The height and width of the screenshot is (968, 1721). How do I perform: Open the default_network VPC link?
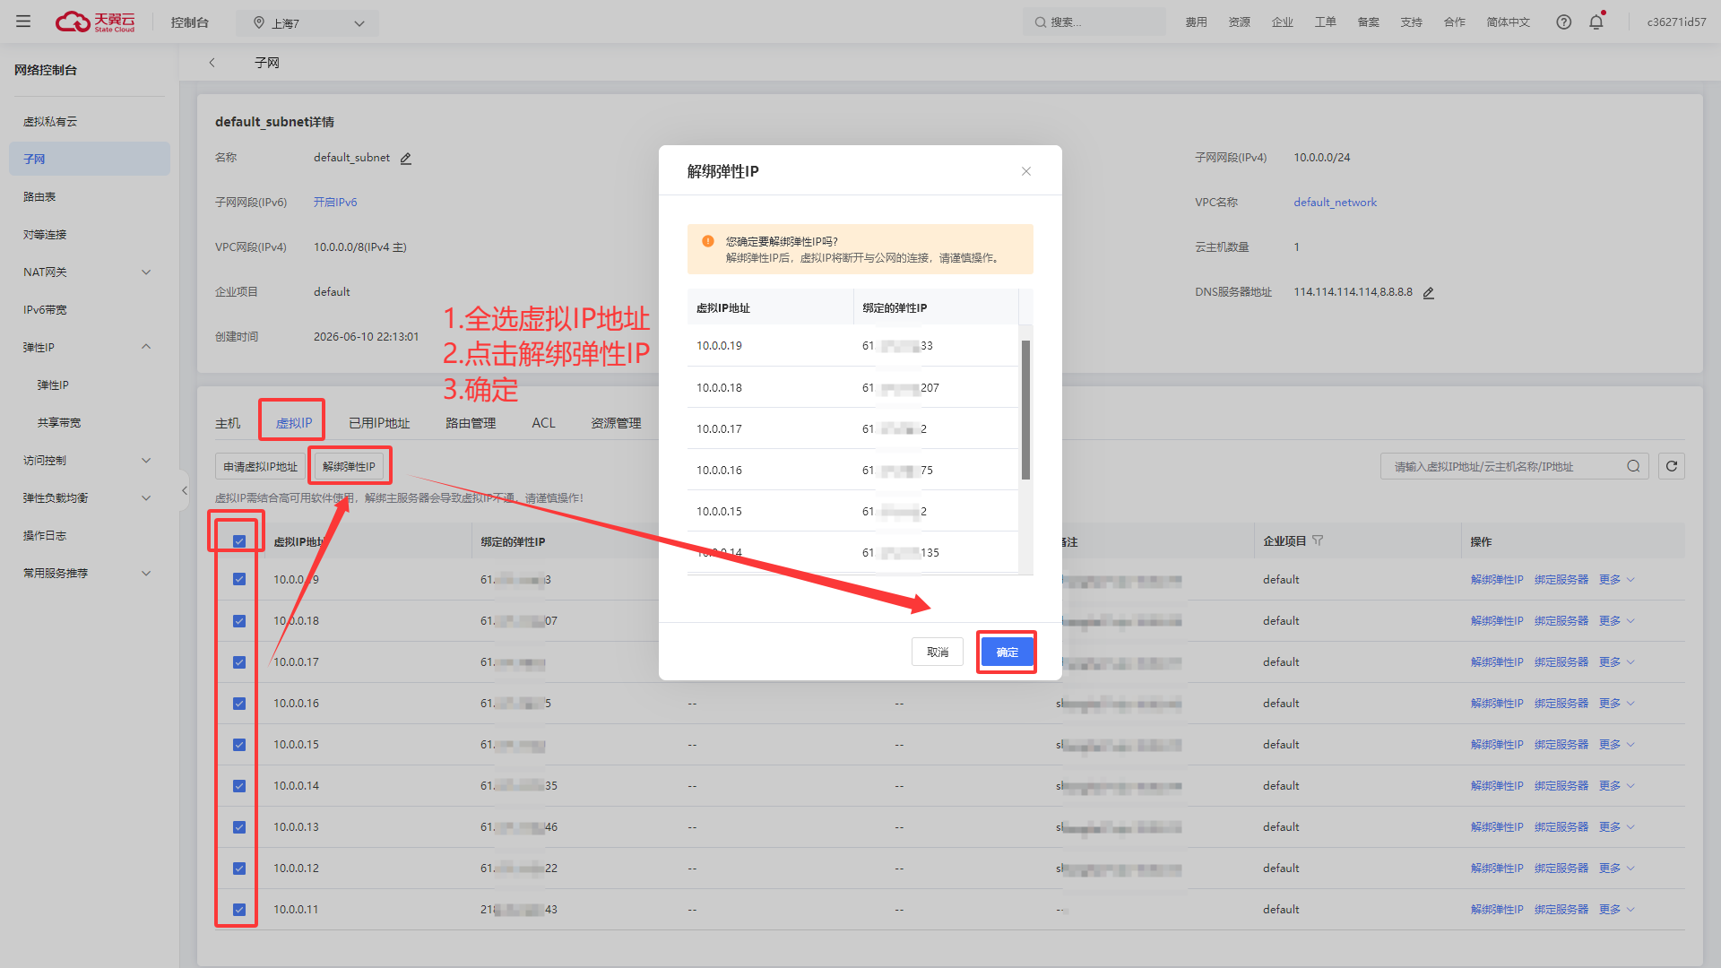coord(1335,203)
